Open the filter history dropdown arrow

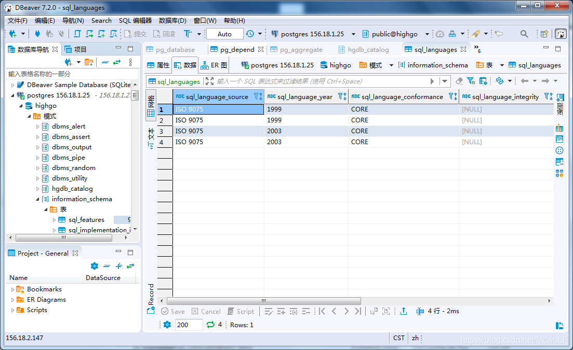point(445,81)
